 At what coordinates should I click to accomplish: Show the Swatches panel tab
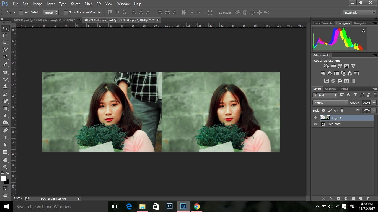pyautogui.click(x=328, y=23)
